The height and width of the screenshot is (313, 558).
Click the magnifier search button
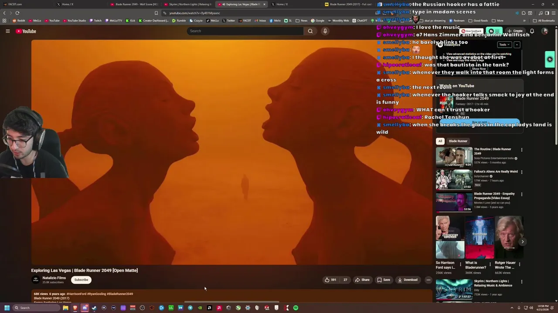(x=310, y=31)
